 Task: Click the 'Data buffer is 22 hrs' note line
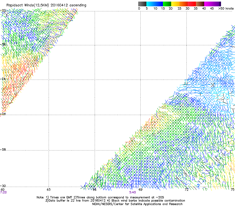click(x=115, y=201)
